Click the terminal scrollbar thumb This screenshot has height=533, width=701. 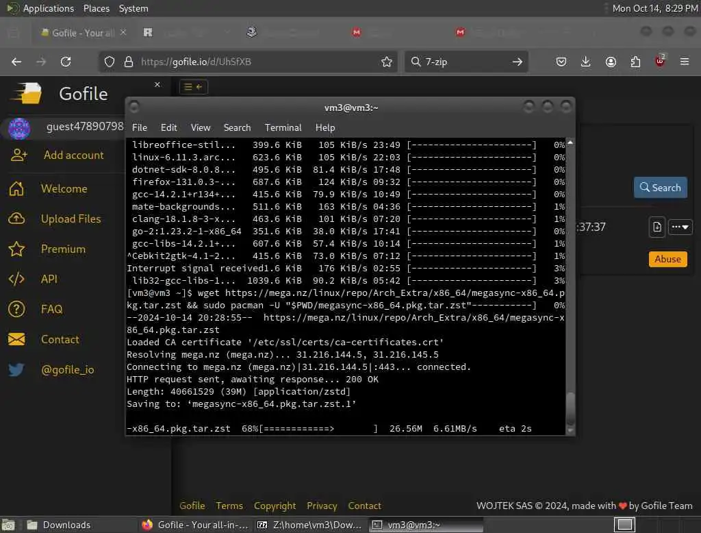coord(570,408)
